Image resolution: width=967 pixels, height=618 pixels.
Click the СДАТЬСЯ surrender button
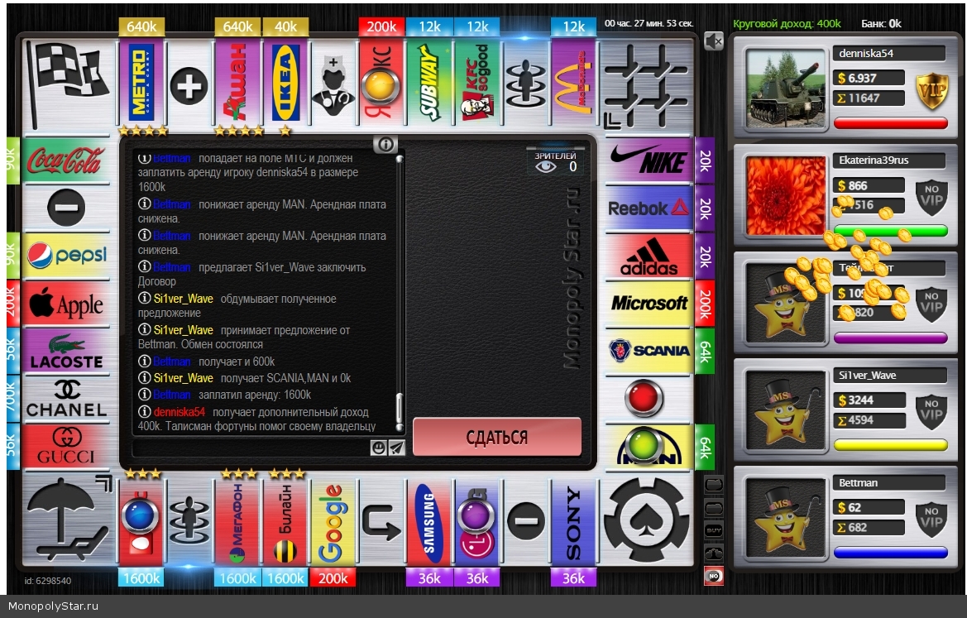497,438
